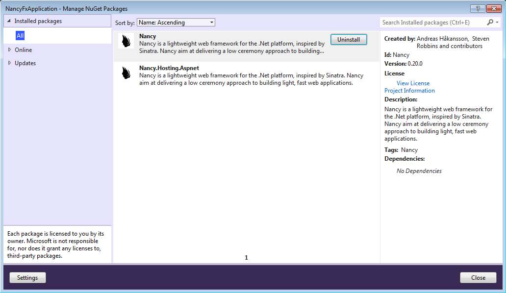The height and width of the screenshot is (293, 506).
Task: Click the 'No Dependencies' text
Action: click(x=419, y=171)
